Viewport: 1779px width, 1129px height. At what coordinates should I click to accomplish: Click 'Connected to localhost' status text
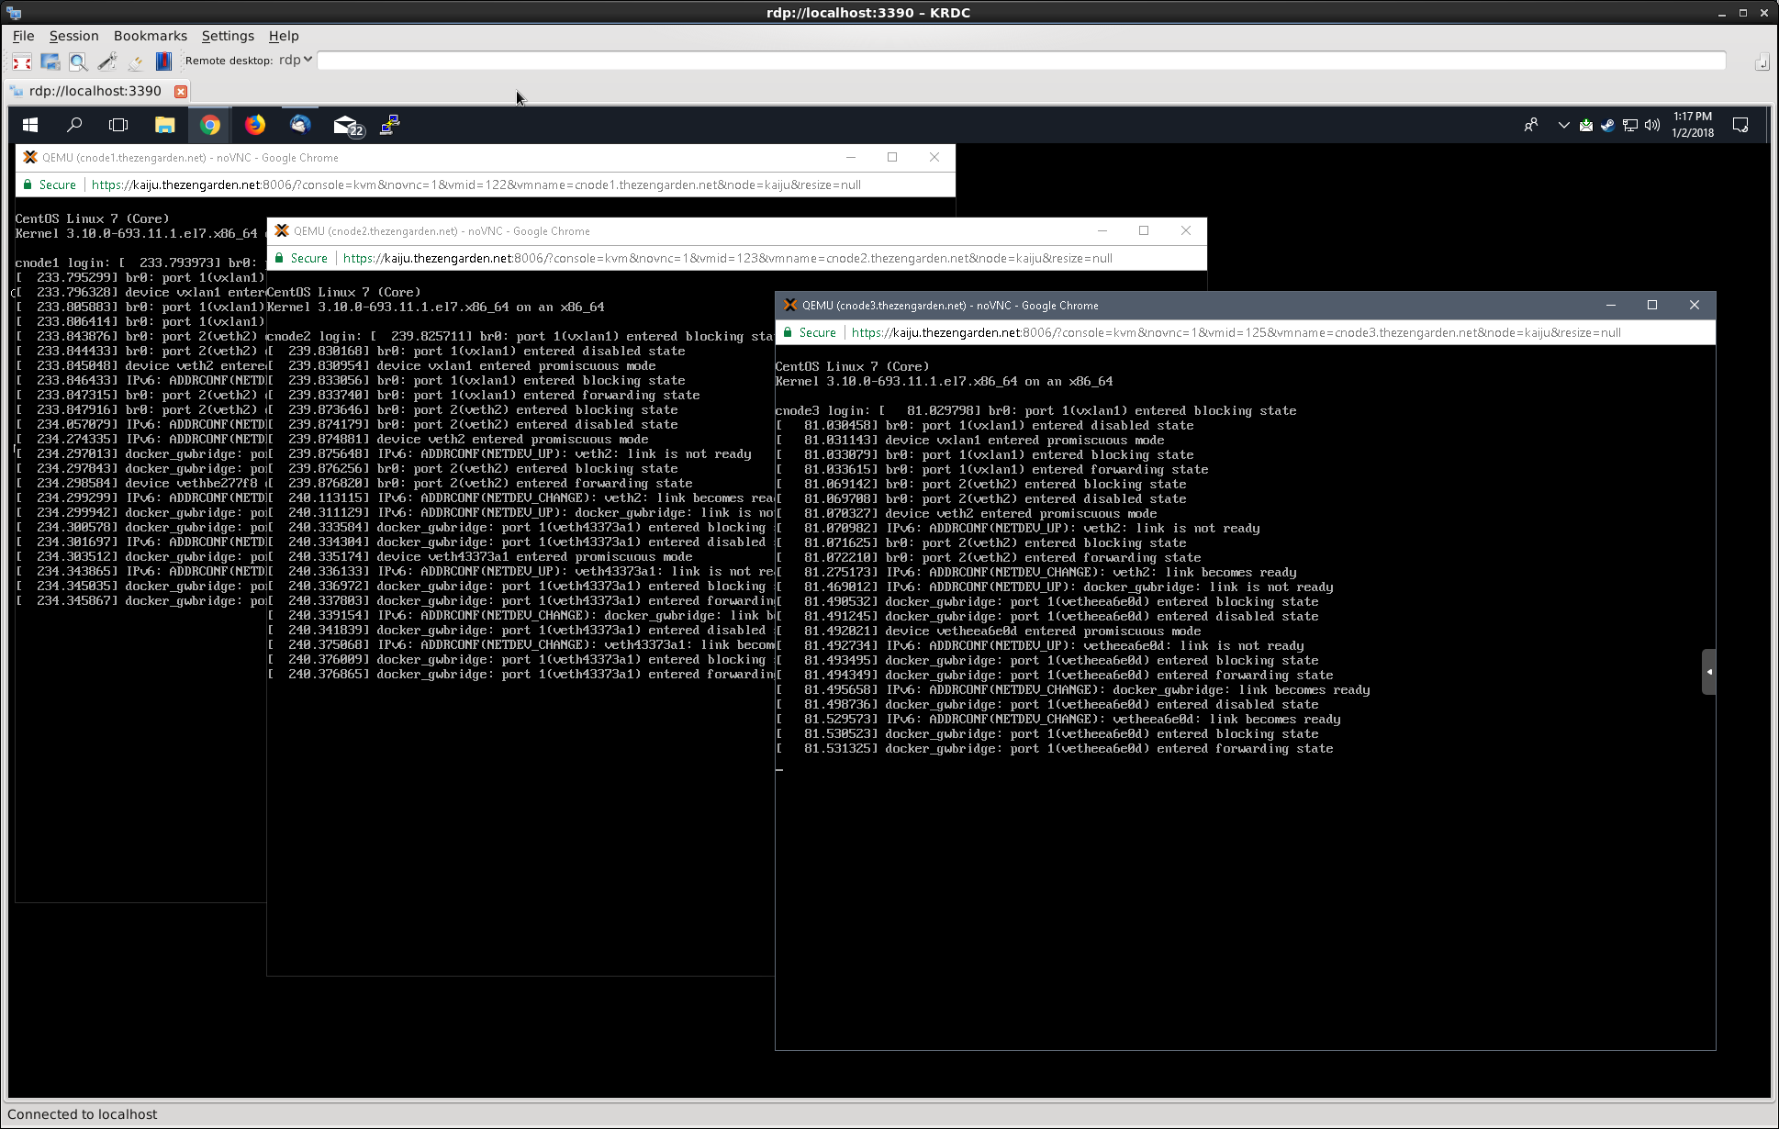(82, 1114)
